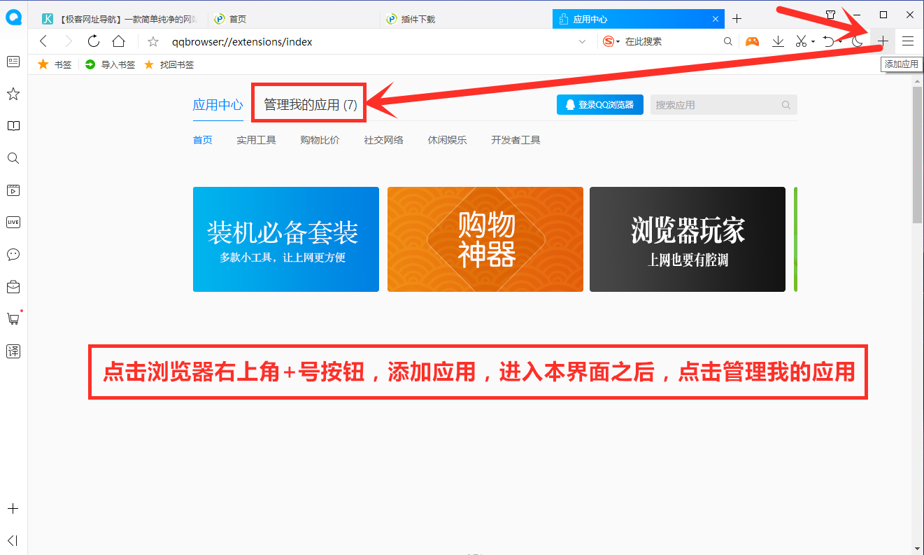This screenshot has height=555, width=924.
Task: Open the game center icon in toolbar
Action: coord(751,41)
